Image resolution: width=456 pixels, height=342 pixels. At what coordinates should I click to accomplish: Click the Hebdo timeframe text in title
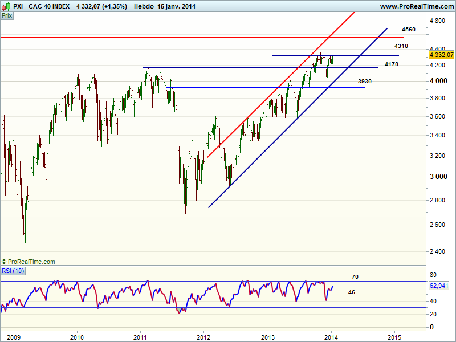click(x=143, y=6)
